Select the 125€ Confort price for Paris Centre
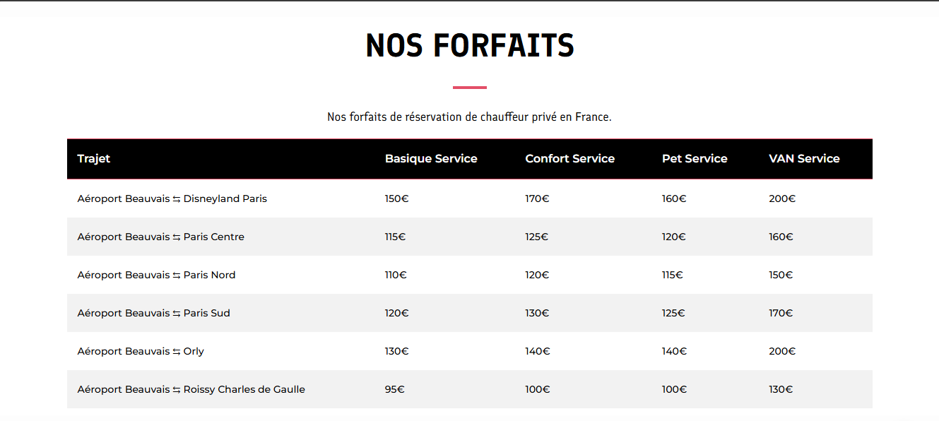 click(537, 237)
